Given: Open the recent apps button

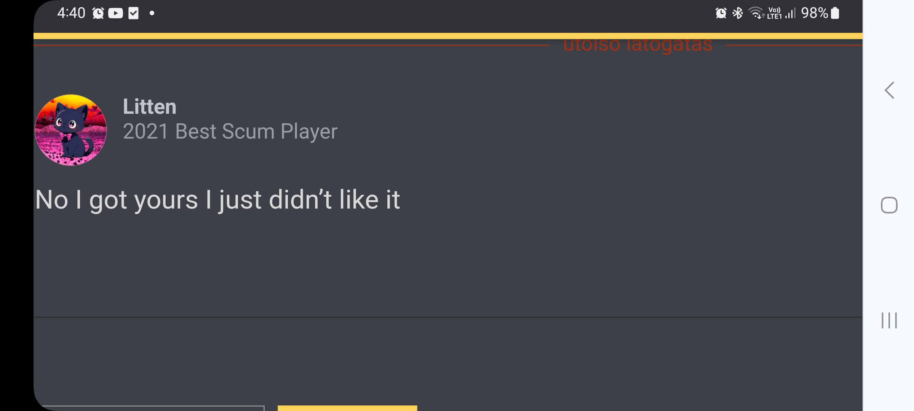Looking at the screenshot, I should point(889,320).
